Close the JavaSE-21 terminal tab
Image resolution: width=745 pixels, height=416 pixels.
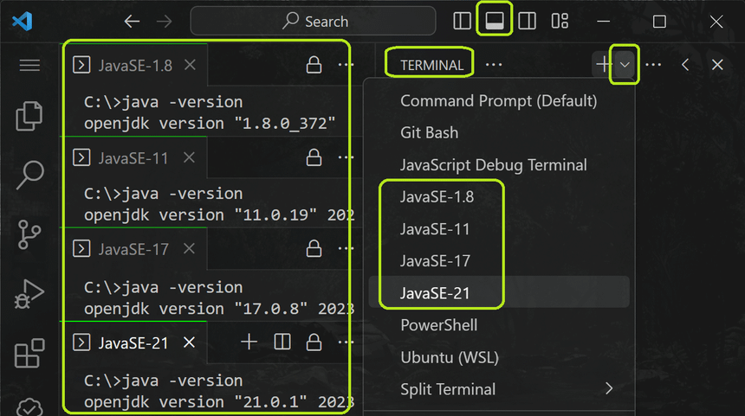[x=190, y=342]
